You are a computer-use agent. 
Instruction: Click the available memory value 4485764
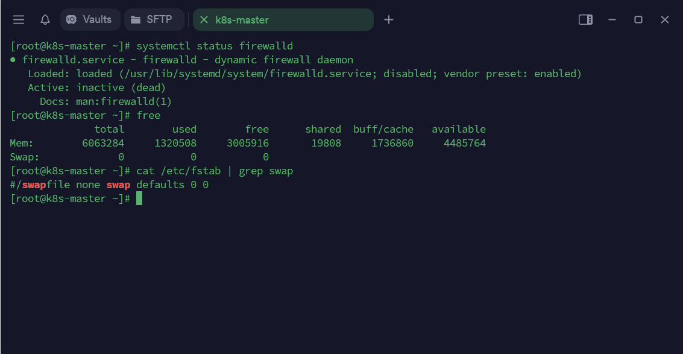pyautogui.click(x=464, y=143)
